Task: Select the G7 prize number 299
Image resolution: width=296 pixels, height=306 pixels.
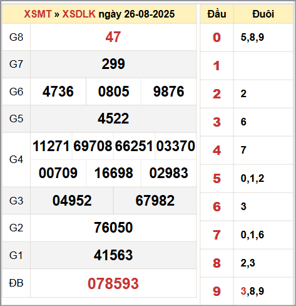Action: [113, 64]
